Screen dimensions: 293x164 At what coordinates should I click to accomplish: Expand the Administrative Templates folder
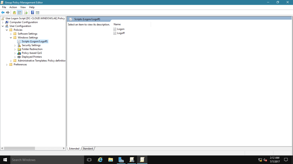coord(11,61)
